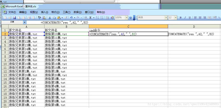Click the Sort Ascending A-Z icon
Screen dimensions: 221x108
click(x=97, y=18)
